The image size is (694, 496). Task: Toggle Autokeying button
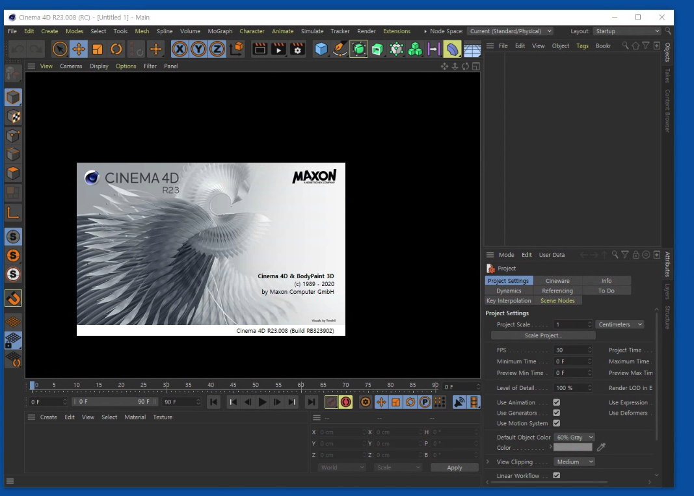pos(345,402)
